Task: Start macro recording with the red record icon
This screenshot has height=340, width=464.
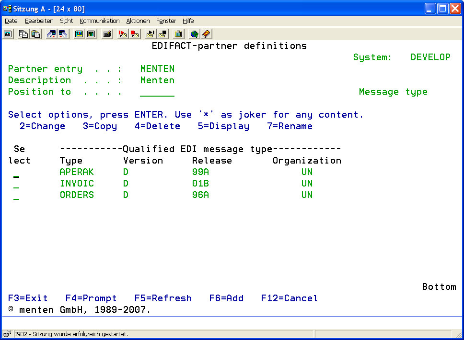Action: [123, 34]
